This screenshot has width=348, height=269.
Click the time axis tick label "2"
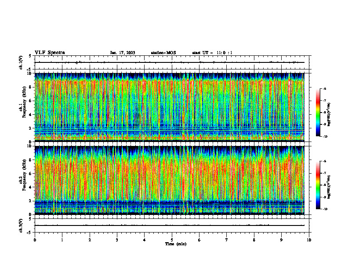click(90, 240)
